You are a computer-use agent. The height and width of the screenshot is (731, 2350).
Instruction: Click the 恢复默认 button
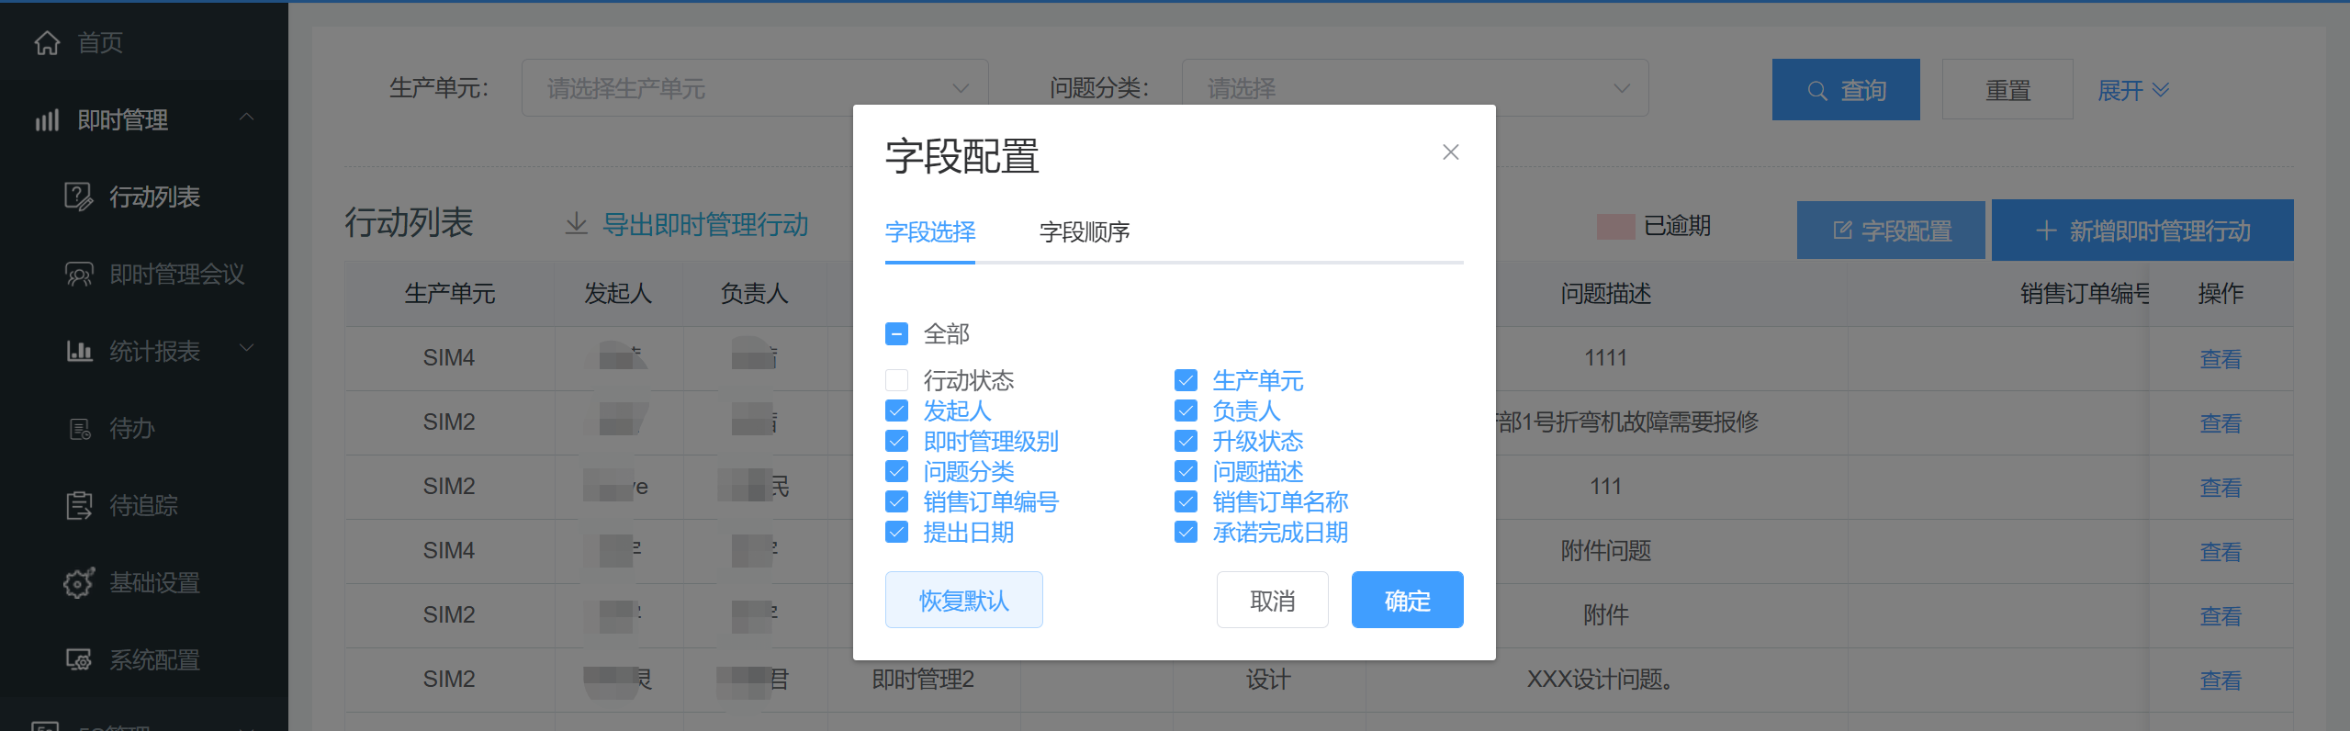[x=963, y=601]
